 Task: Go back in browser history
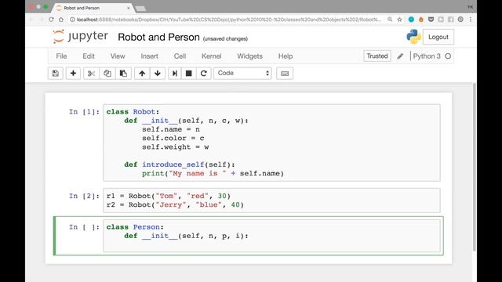(x=31, y=20)
